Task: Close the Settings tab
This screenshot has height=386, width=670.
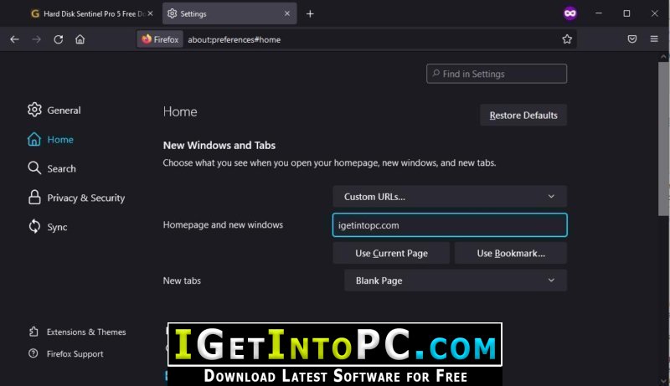Action: click(287, 13)
